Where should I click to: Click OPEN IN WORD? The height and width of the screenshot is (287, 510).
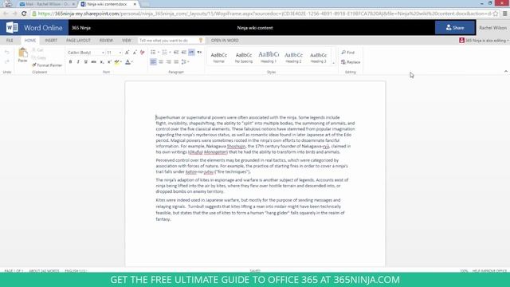click(225, 41)
